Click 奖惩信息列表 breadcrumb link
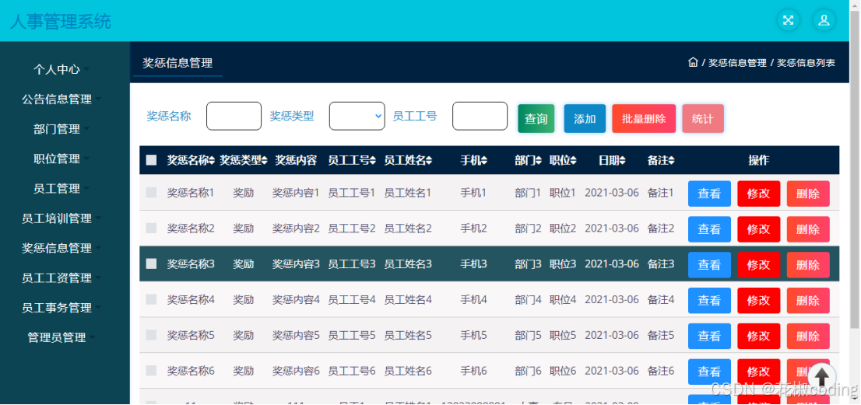The image size is (861, 405). [x=806, y=62]
